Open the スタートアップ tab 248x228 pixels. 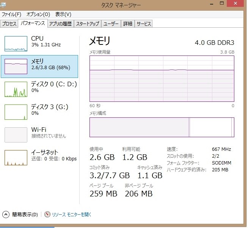point(88,24)
